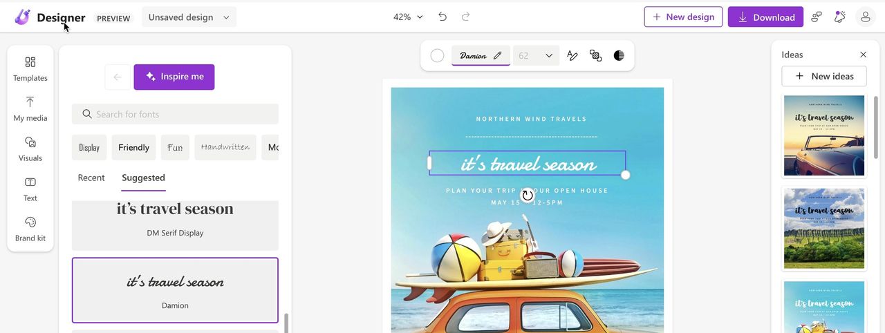
Task: Open the account profile icon
Action: click(865, 17)
